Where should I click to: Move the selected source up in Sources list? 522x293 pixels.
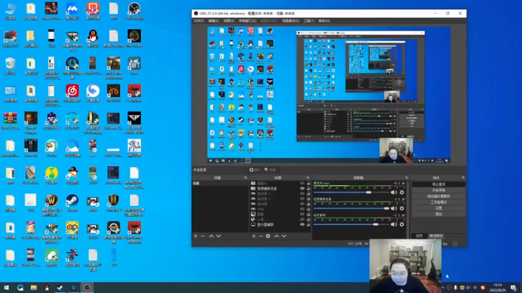[277, 236]
